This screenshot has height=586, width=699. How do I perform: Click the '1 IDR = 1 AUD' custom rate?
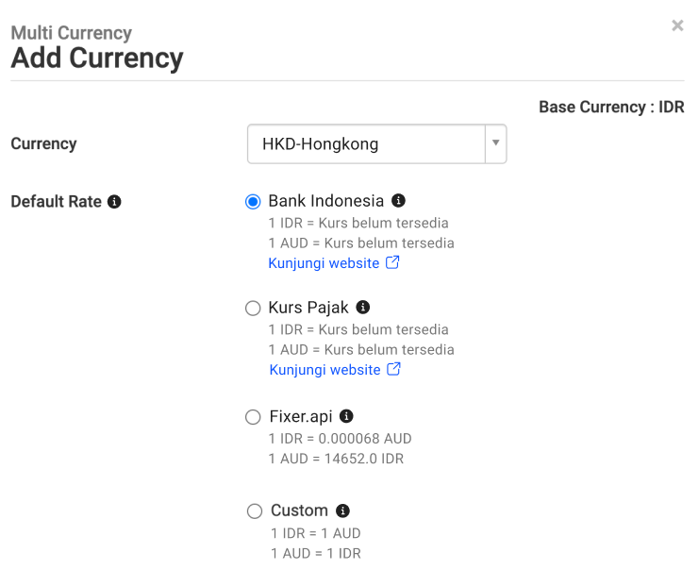[x=316, y=533]
